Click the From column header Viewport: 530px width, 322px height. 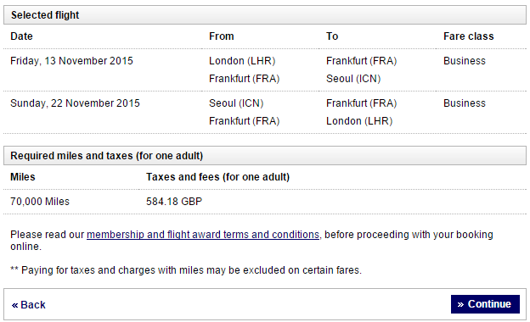click(x=222, y=36)
